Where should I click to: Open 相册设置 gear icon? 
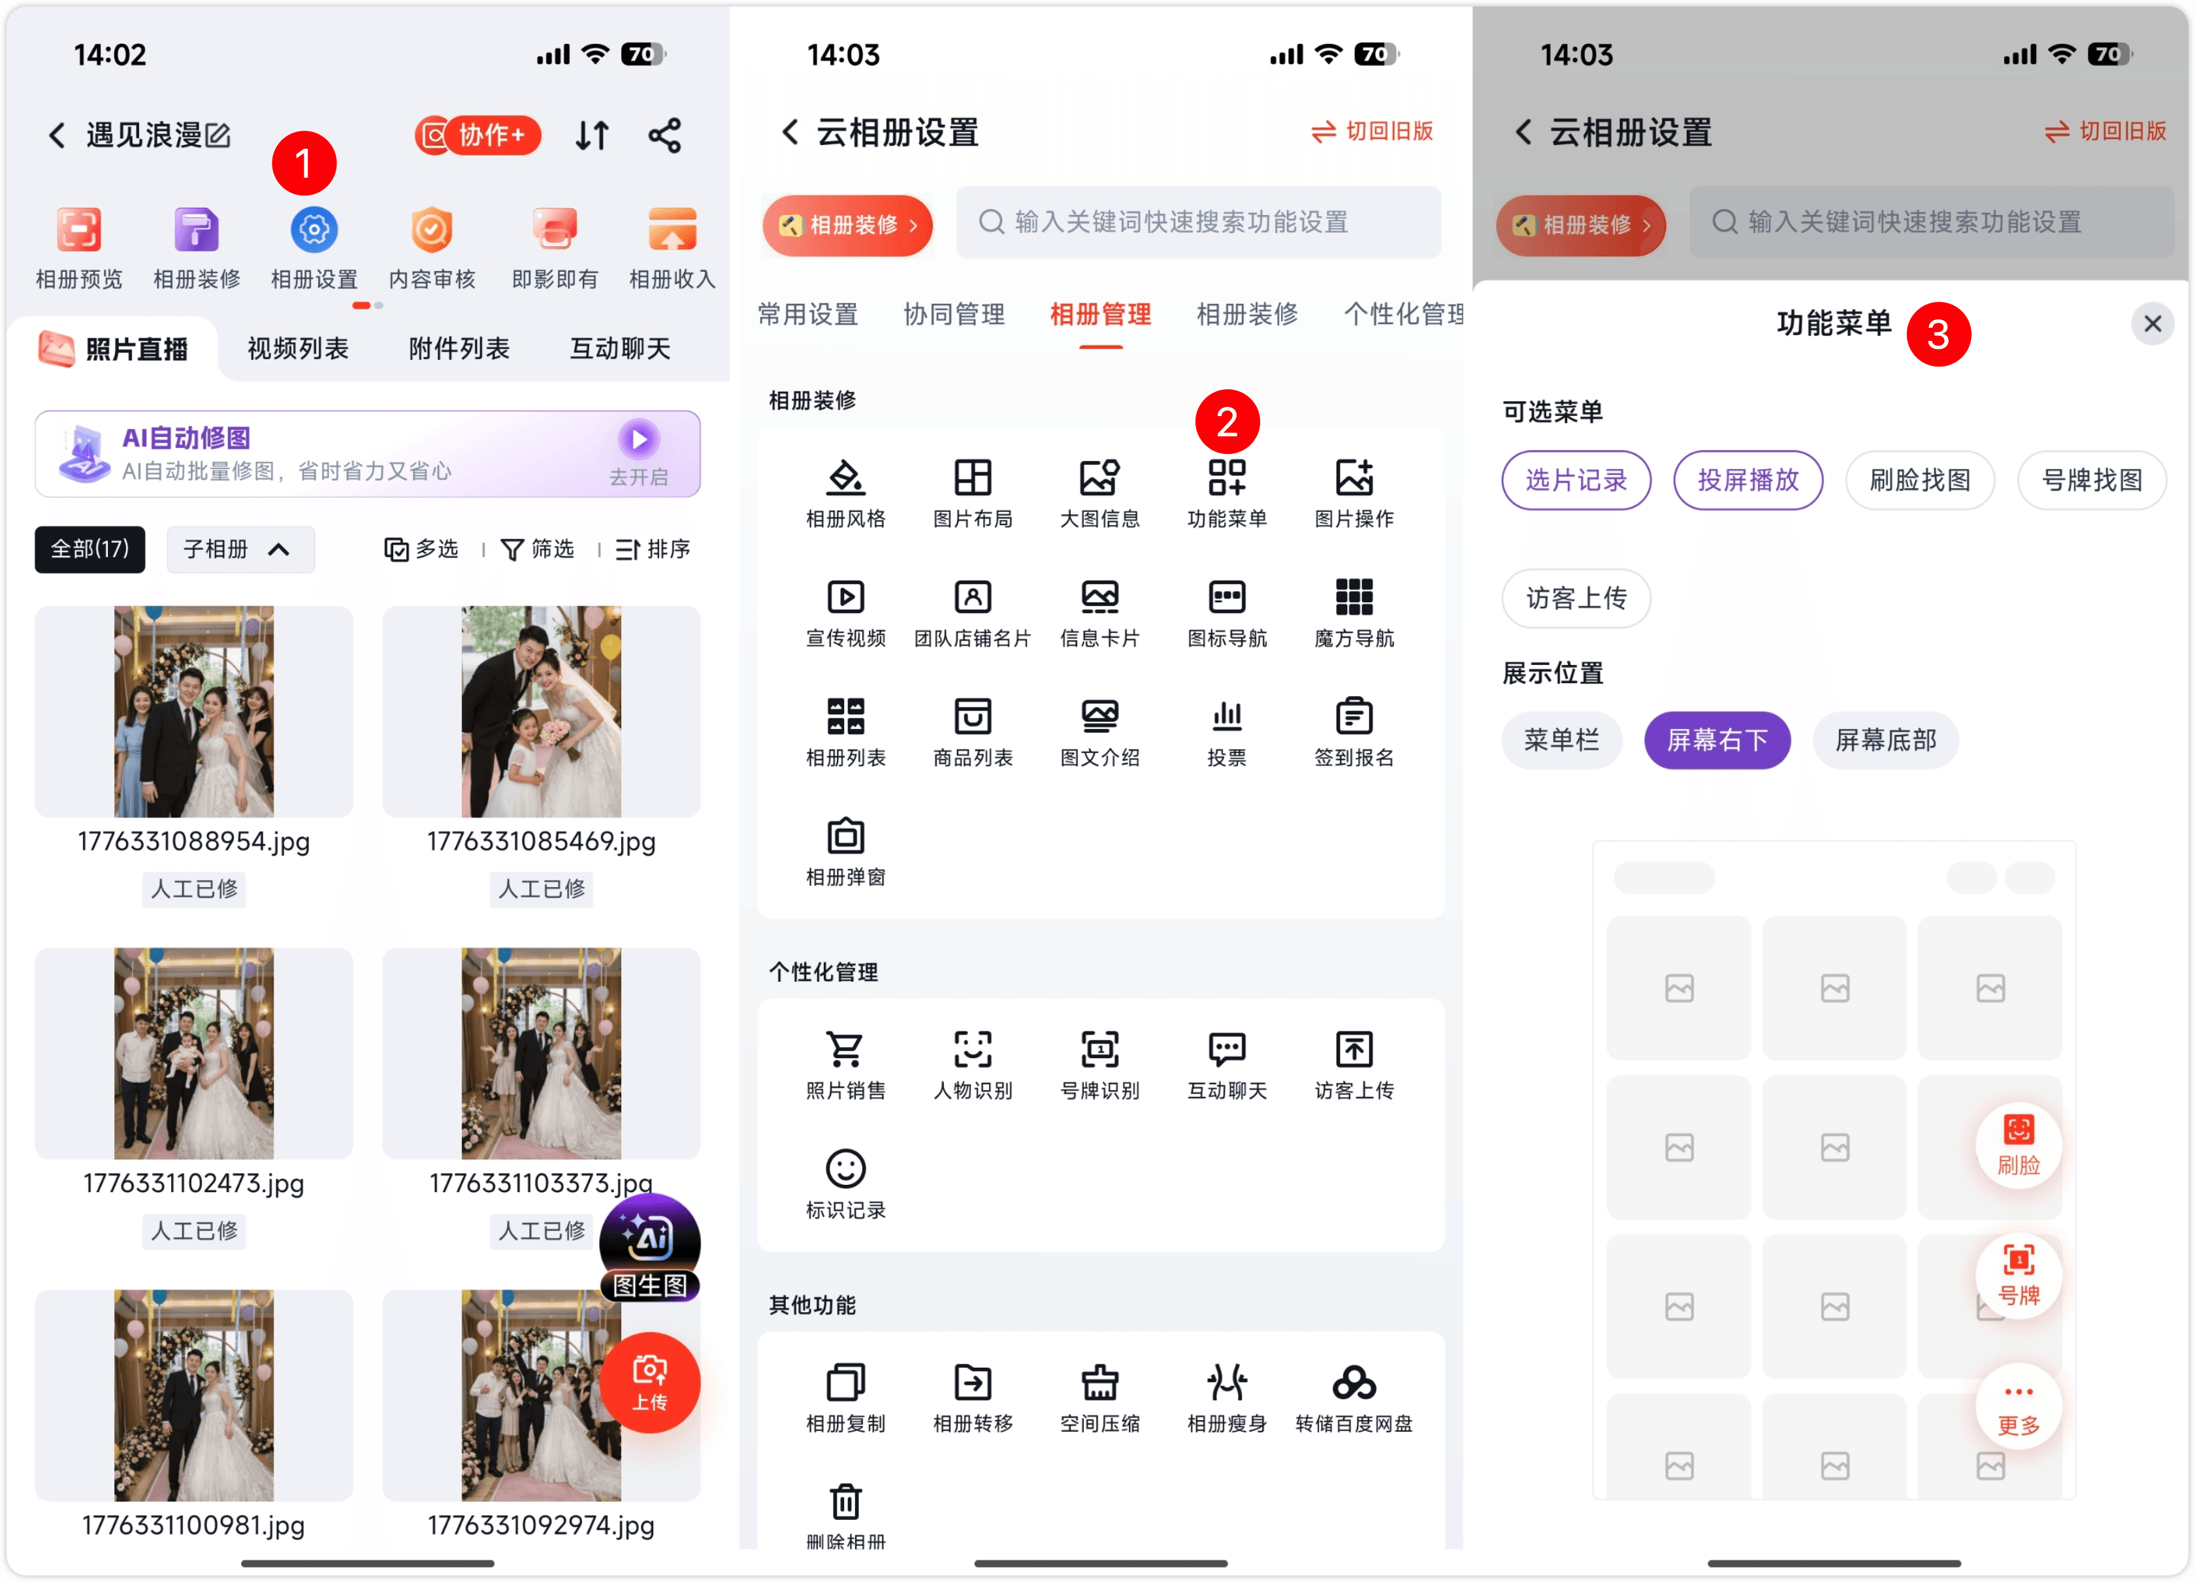point(314,231)
